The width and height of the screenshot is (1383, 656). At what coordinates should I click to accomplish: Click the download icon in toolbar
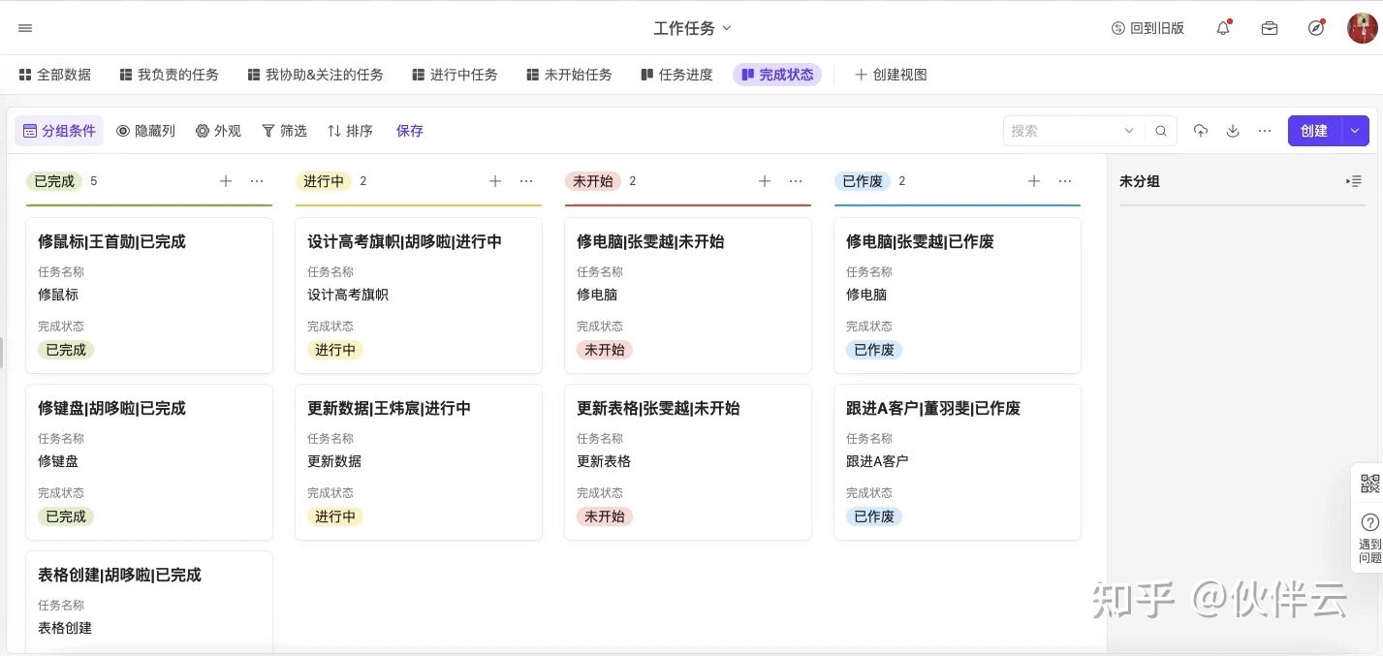[x=1233, y=131]
